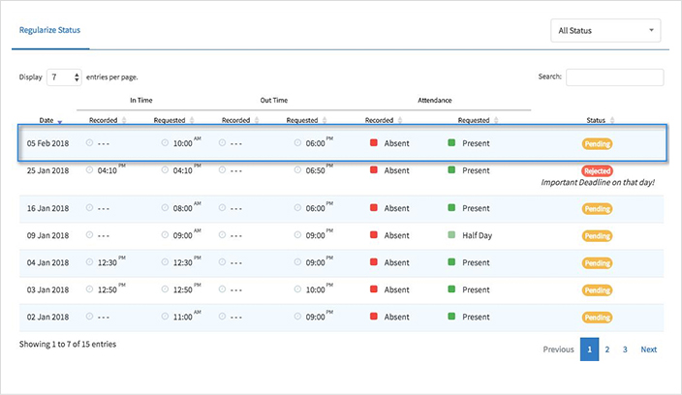Click green Present marker for 25 Jan 2018
This screenshot has width=682, height=395.
[451, 169]
